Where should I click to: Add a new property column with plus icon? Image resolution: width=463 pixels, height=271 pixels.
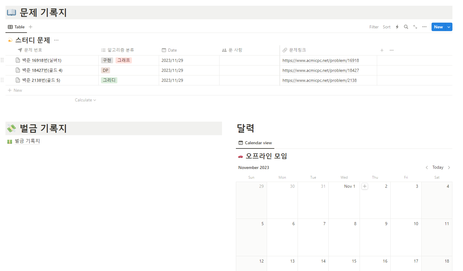point(382,50)
